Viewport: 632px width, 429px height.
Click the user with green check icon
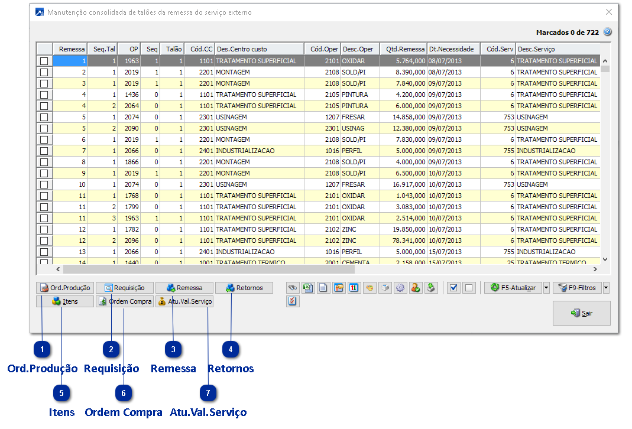click(416, 288)
